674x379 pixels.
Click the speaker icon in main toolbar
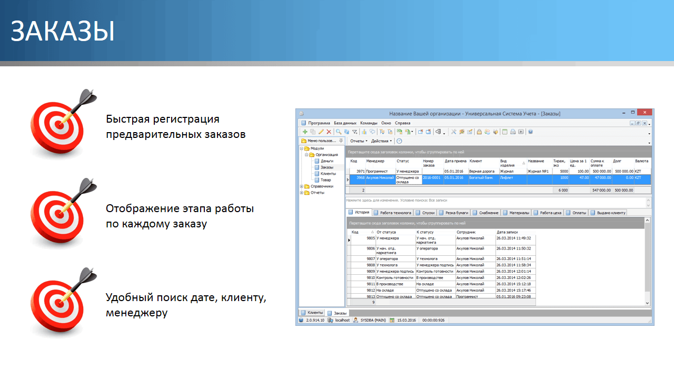[x=438, y=132]
